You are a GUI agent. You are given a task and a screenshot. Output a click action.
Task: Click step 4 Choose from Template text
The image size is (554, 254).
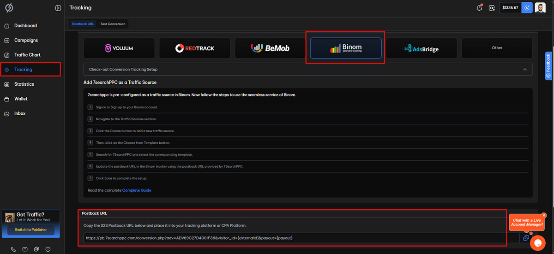[133, 143]
